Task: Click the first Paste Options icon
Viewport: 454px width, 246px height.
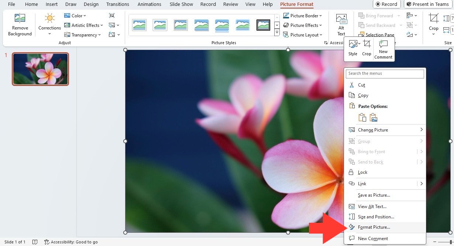Action: tap(362, 117)
